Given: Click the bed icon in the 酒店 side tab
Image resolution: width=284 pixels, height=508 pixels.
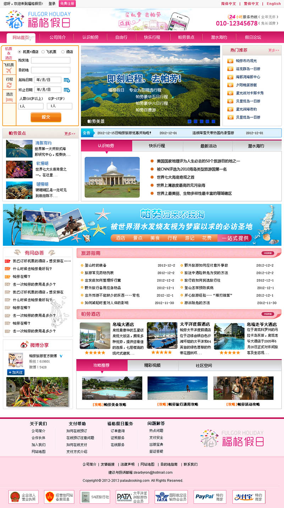Looking at the screenshot, I should [x=9, y=100].
